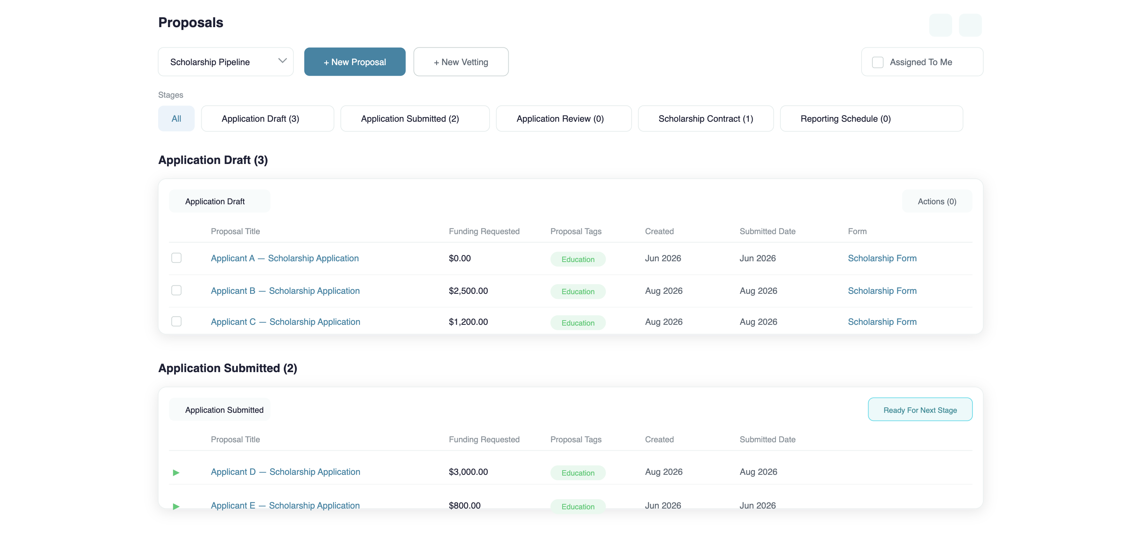Expand the green arrow beside Applicant D
Viewport: 1143px width, 538px height.
[x=176, y=472]
